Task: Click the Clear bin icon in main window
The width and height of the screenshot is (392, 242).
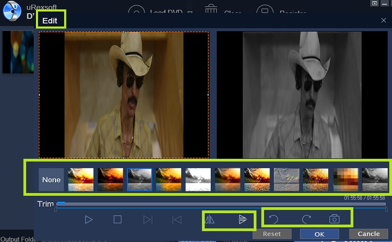Action: (x=211, y=8)
